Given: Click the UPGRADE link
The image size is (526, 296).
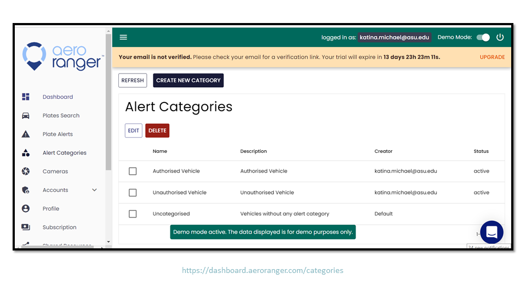Looking at the screenshot, I should tap(492, 57).
